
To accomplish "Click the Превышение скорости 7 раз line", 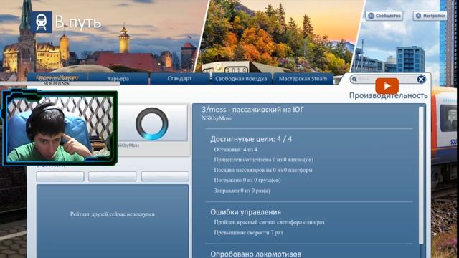I will click(x=249, y=233).
